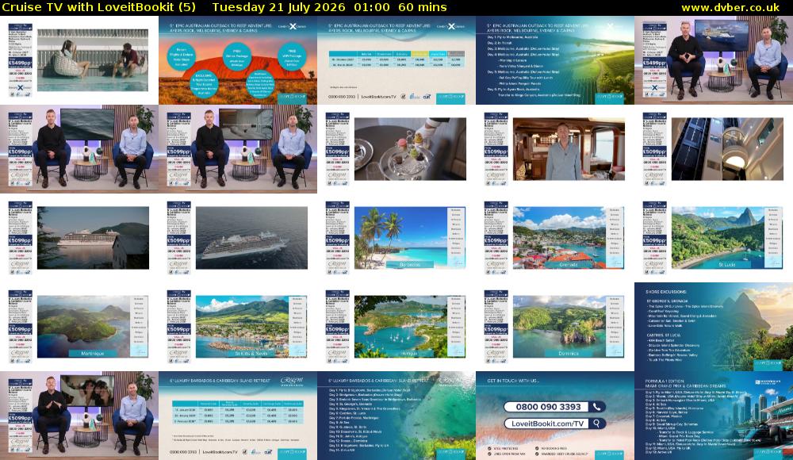Click the '60 mins' duration text
The width and height of the screenshot is (793, 460).
(423, 8)
